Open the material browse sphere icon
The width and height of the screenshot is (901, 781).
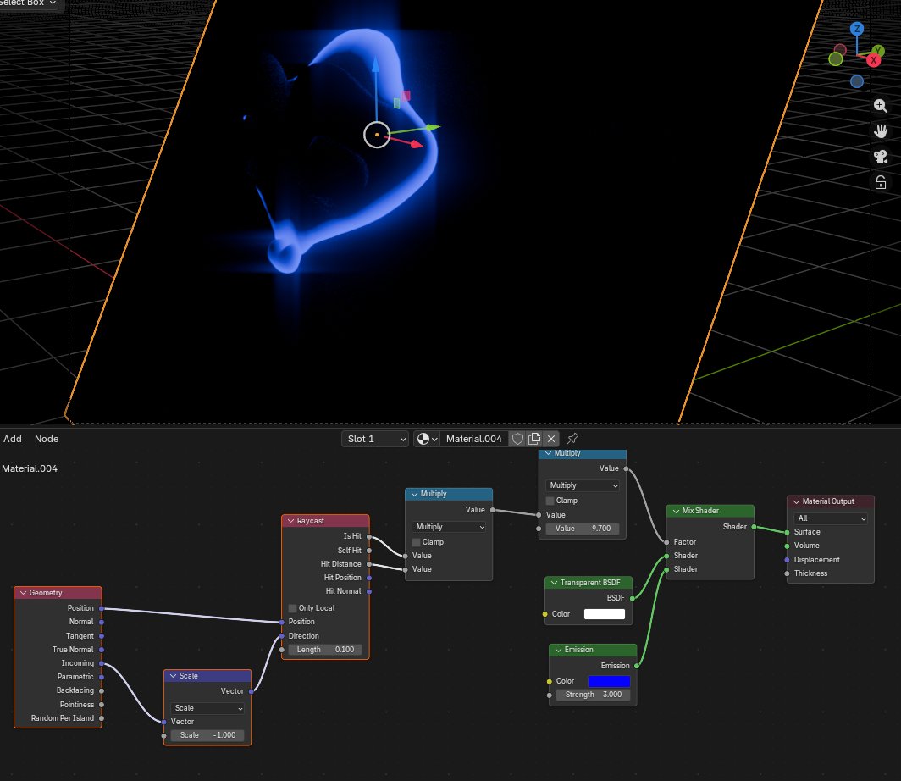point(427,439)
